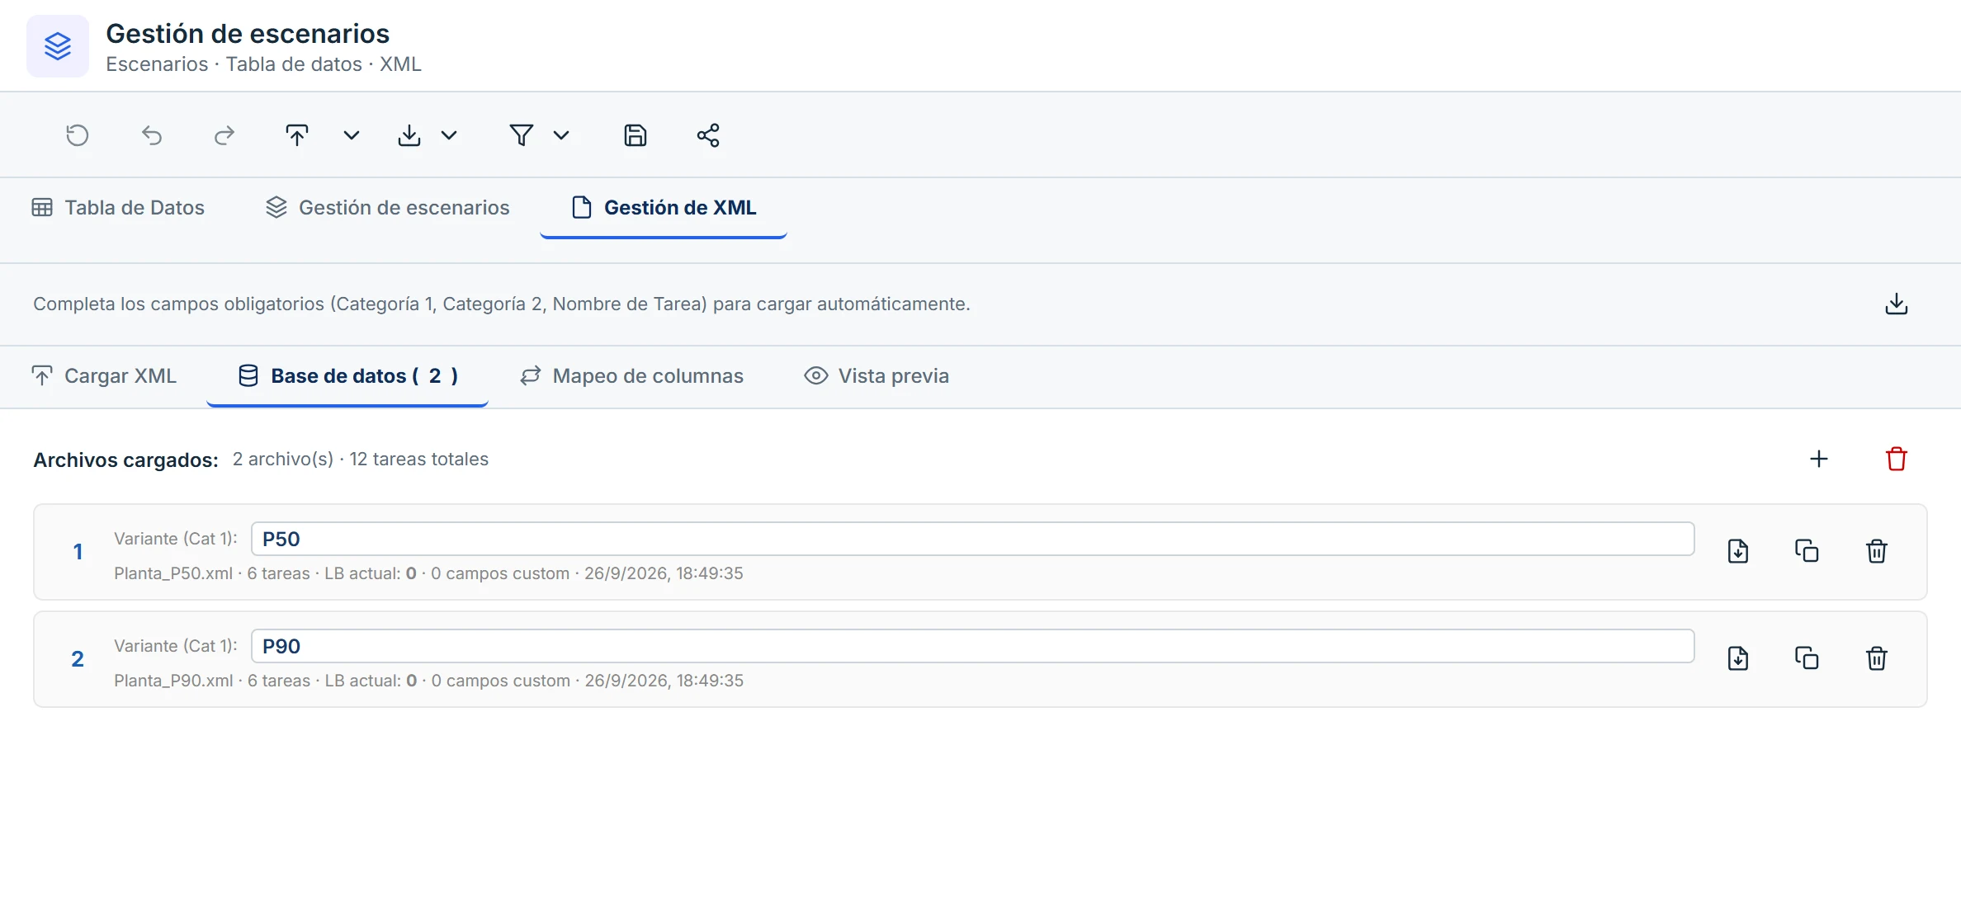
Task: Go to Mapeo de columnas sub-tab
Action: (x=632, y=376)
